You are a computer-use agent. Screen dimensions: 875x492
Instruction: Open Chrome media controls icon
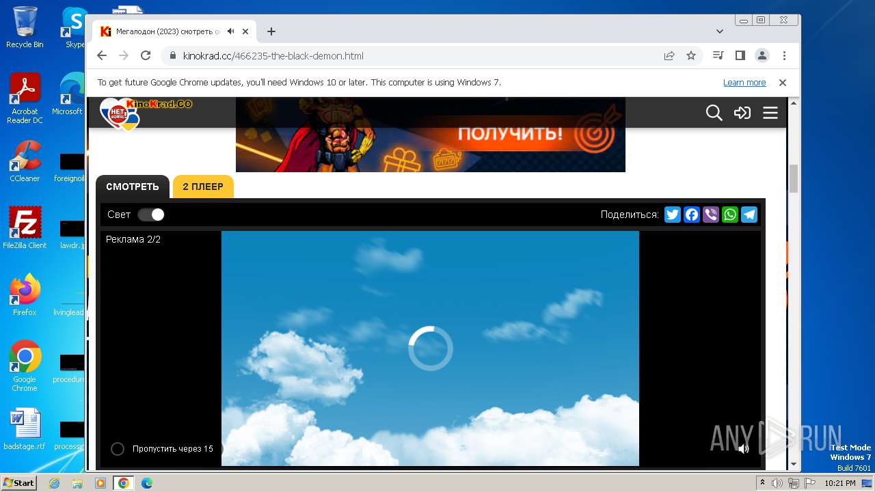pos(718,56)
